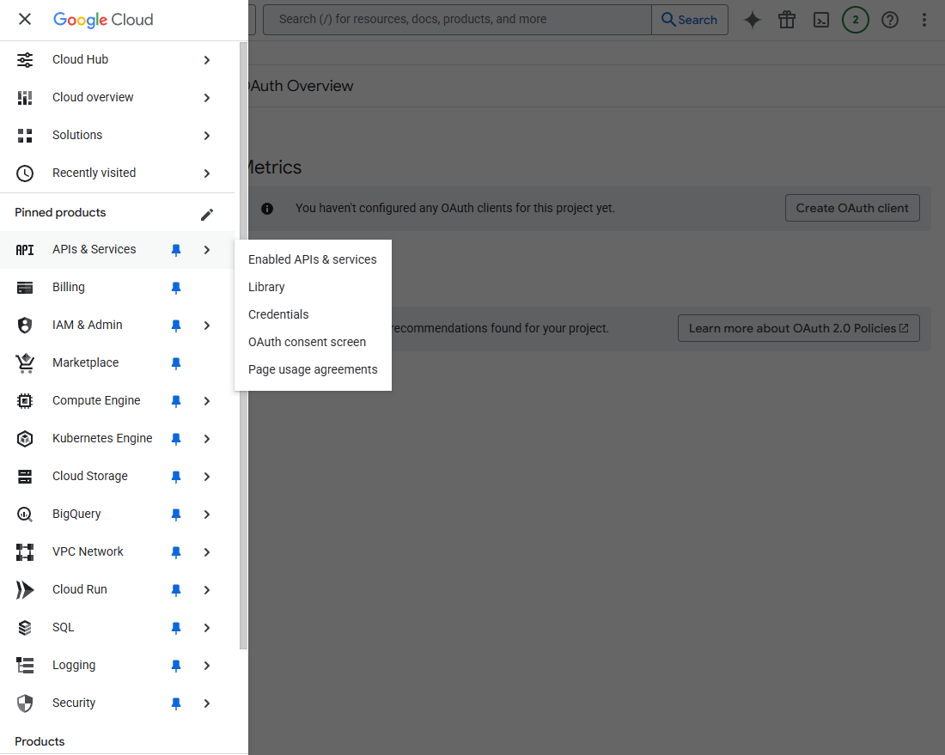945x755 pixels.
Task: Click the Logging list icon
Action: pyautogui.click(x=25, y=665)
